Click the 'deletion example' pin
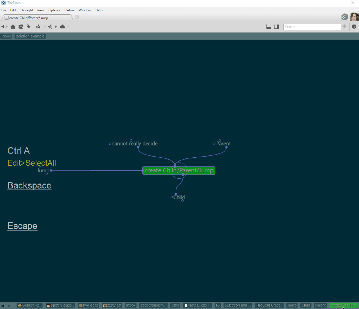This screenshot has height=309, width=359. (x=30, y=36)
